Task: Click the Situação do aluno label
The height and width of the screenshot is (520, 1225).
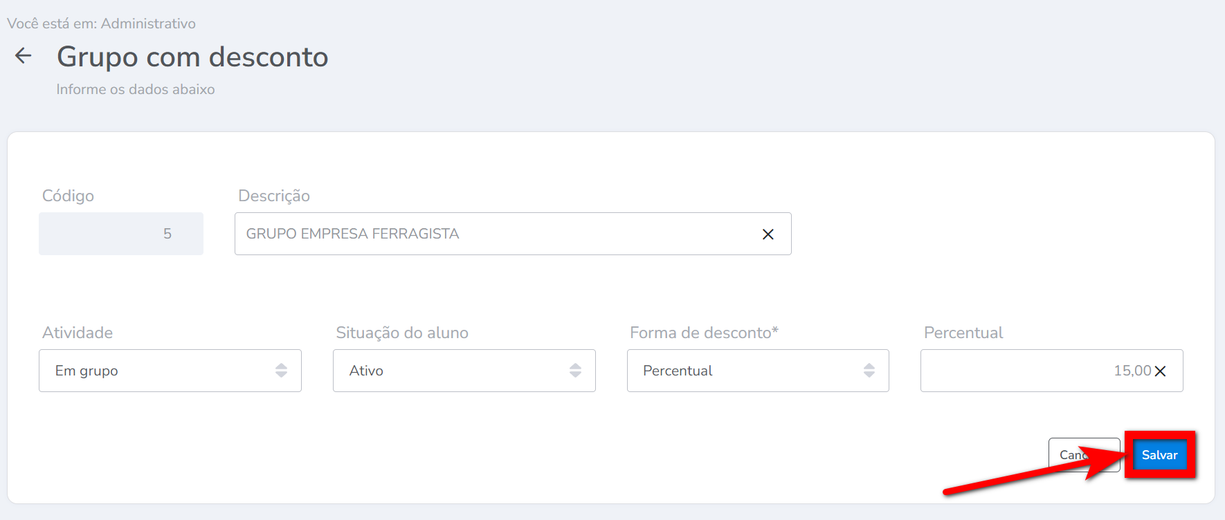Action: click(x=402, y=333)
